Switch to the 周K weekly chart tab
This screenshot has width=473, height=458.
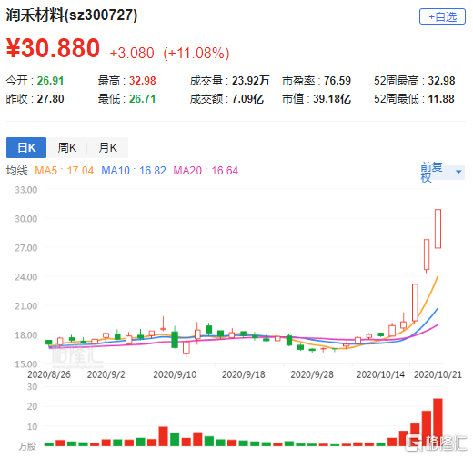67,147
